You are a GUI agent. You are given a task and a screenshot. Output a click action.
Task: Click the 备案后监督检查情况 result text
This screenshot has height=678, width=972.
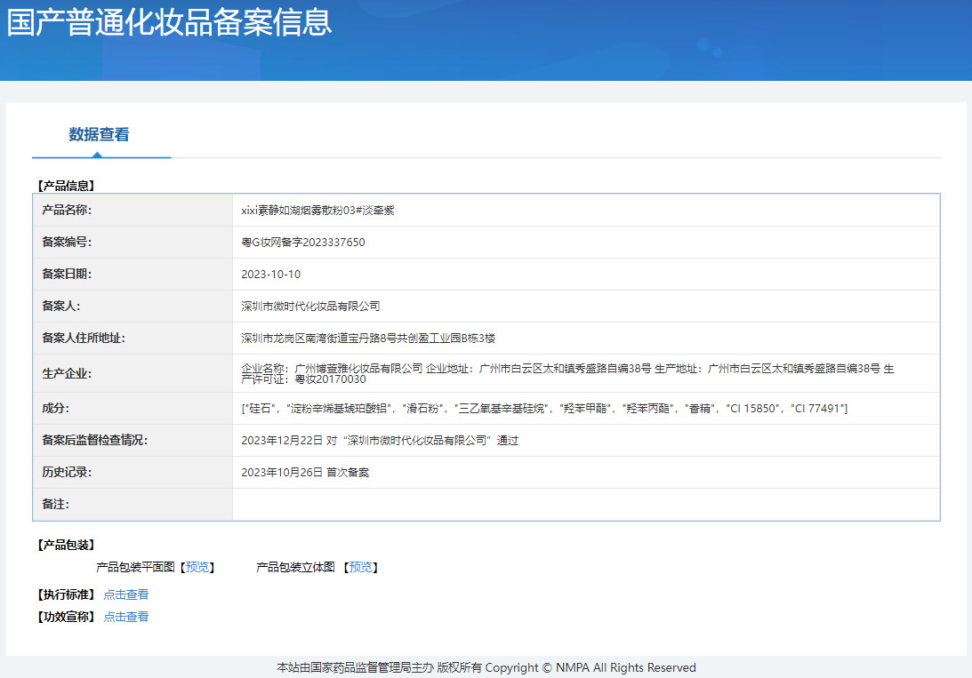[380, 441]
